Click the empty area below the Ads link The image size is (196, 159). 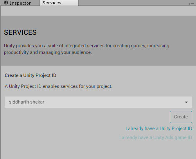coord(98,150)
